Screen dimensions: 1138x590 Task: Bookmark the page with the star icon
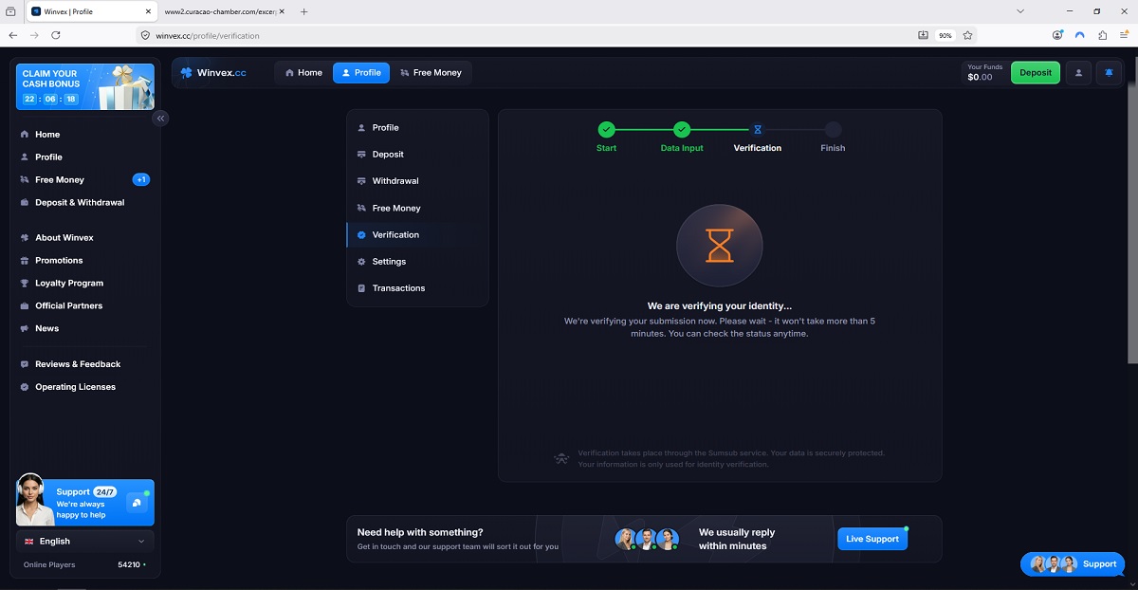(x=967, y=35)
